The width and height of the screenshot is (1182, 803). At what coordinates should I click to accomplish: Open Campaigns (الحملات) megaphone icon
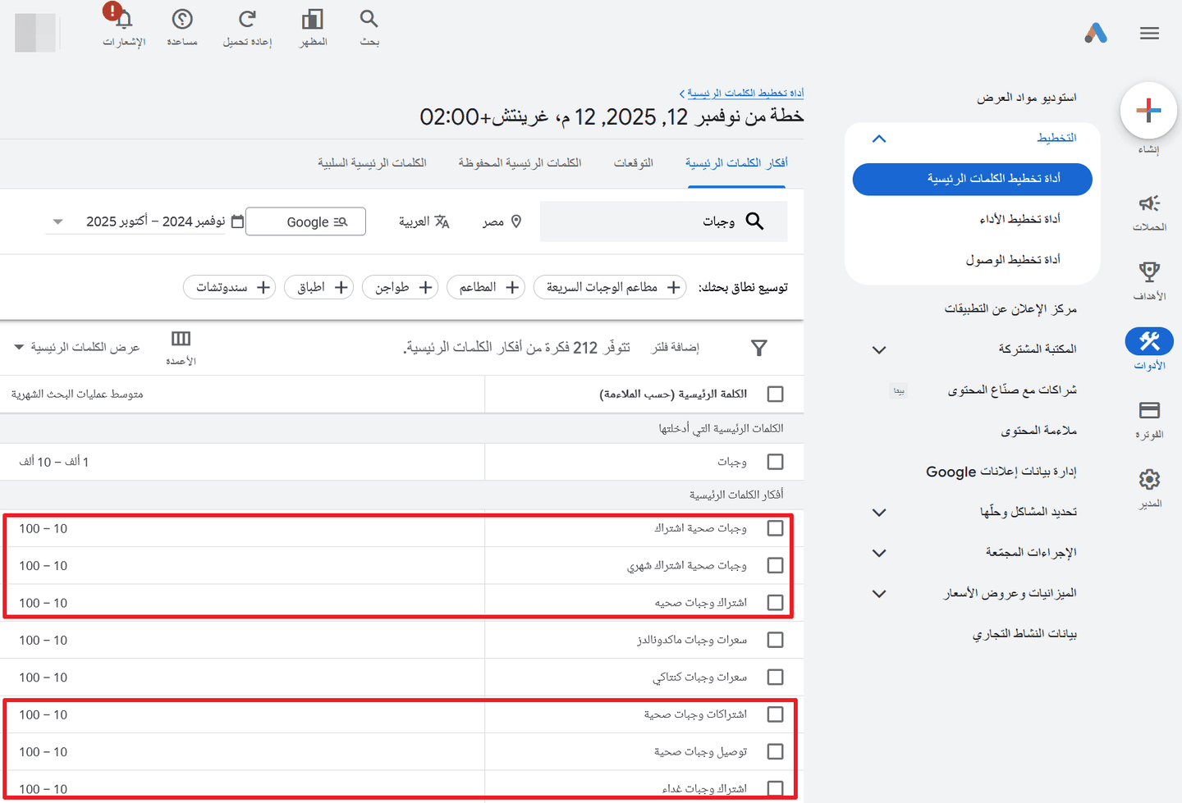pos(1149,203)
